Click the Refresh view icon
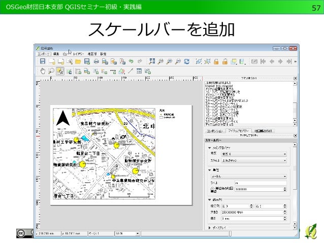The image size is (324, 243). click(x=187, y=61)
